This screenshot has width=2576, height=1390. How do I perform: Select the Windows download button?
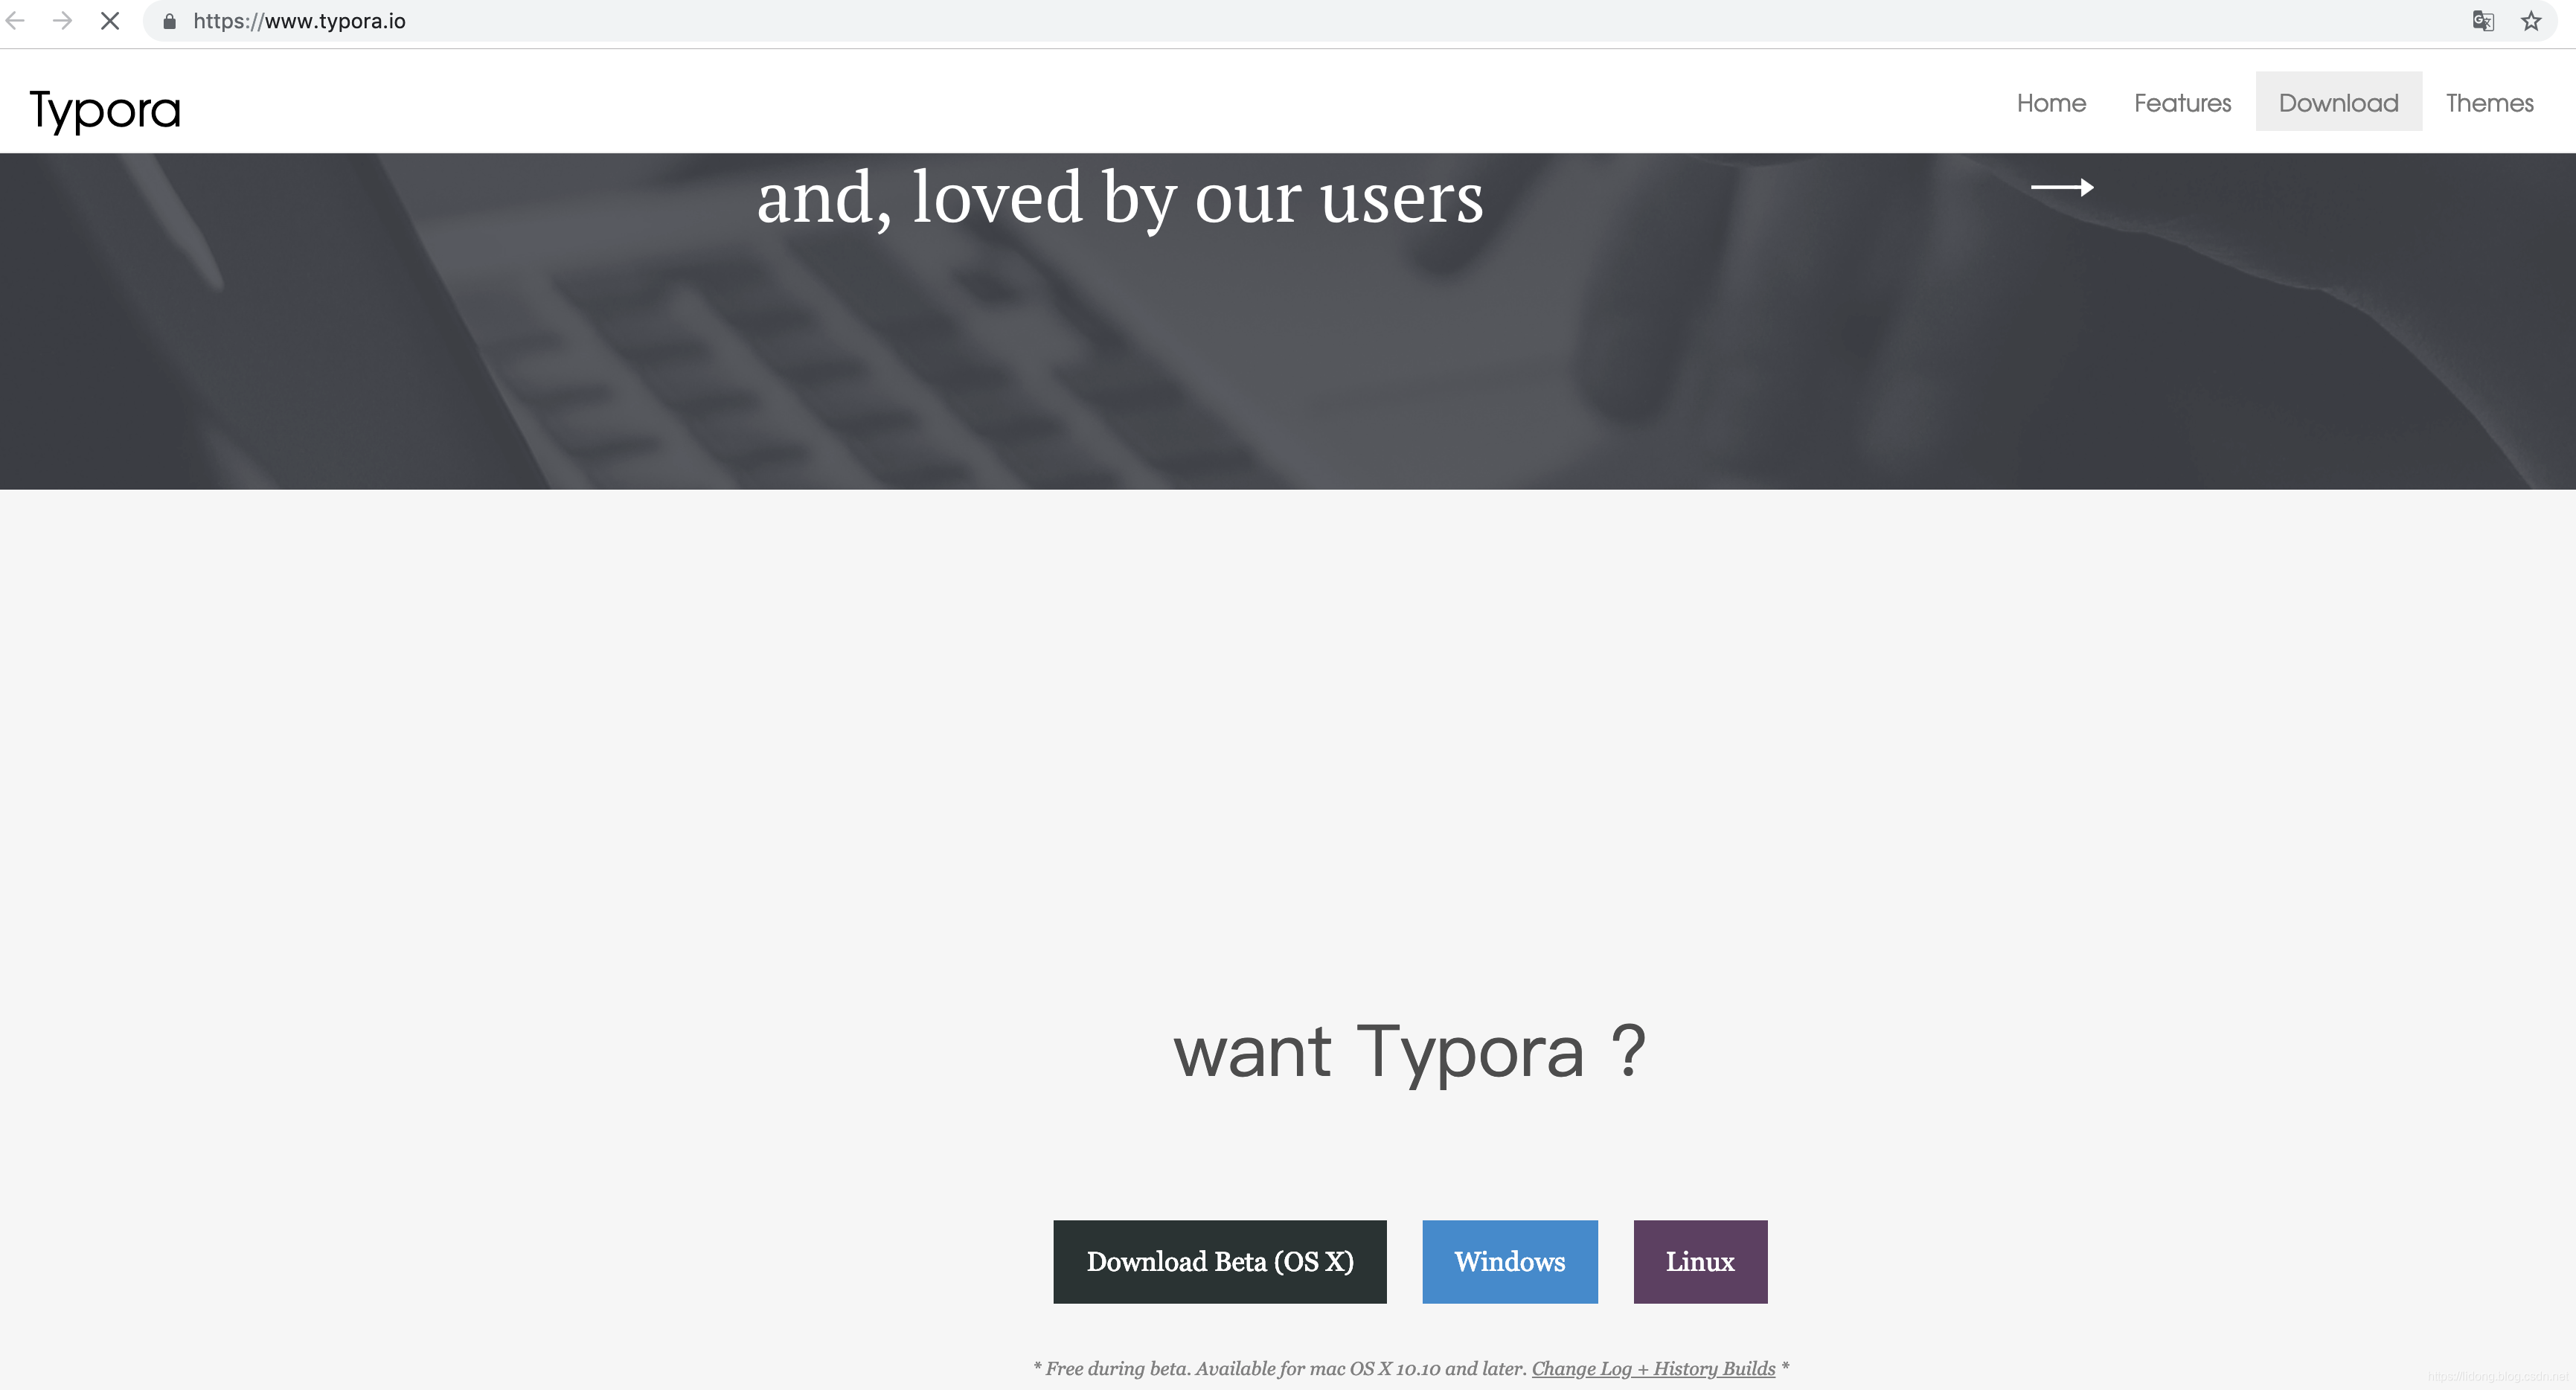pyautogui.click(x=1510, y=1261)
